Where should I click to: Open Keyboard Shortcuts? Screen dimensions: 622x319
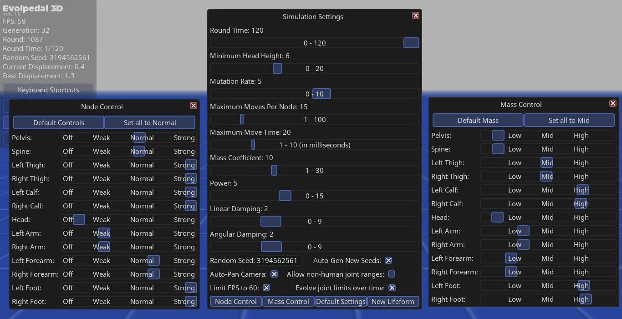point(48,90)
